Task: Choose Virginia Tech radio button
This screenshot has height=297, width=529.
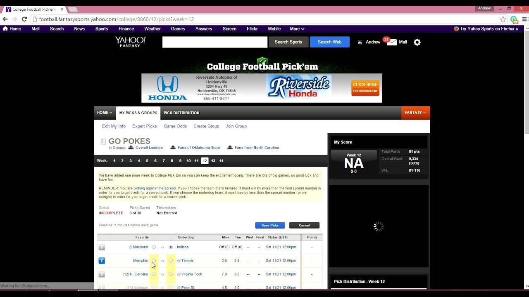Action: point(171,274)
